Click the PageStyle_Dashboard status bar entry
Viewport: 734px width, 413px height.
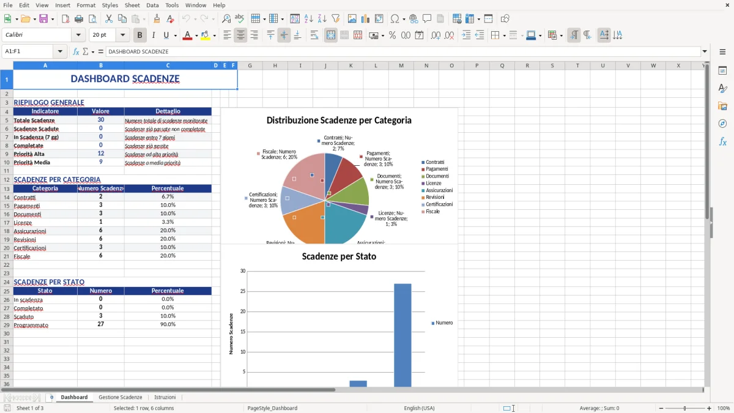pyautogui.click(x=272, y=408)
